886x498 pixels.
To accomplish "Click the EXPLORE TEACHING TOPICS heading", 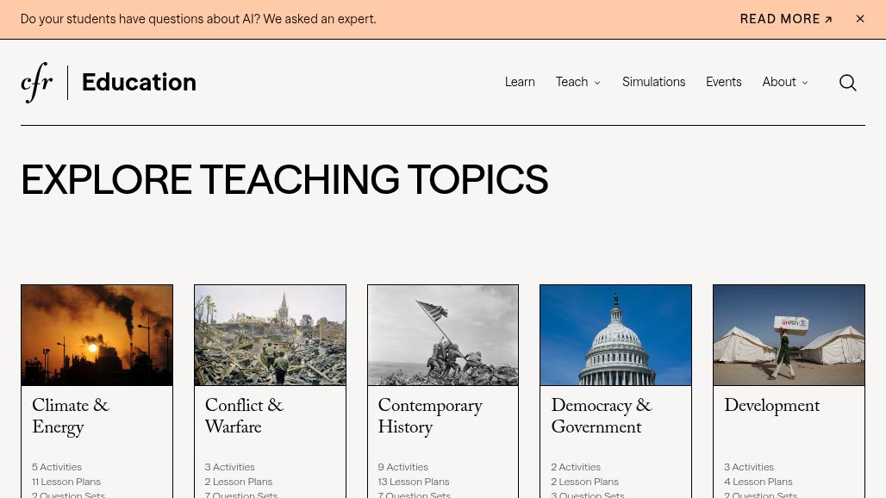I will tap(284, 179).
